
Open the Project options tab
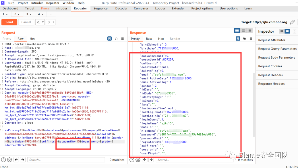[x=202, y=8]
